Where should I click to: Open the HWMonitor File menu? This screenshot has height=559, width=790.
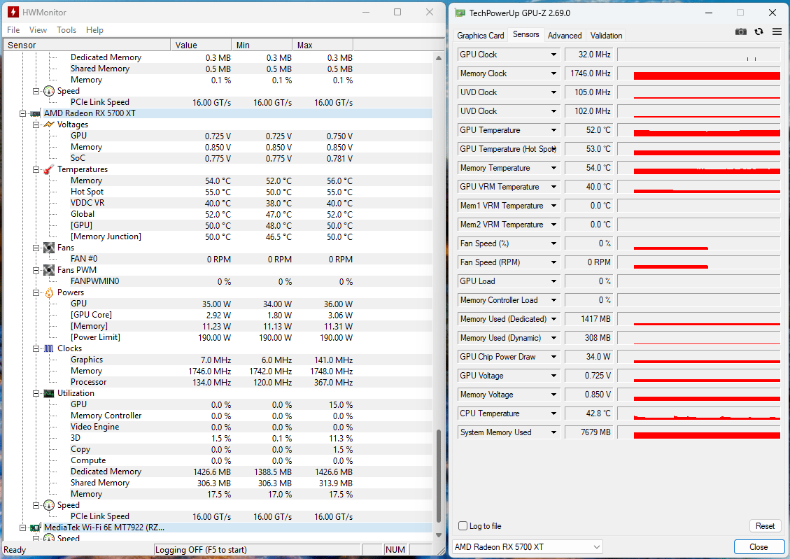tap(13, 29)
